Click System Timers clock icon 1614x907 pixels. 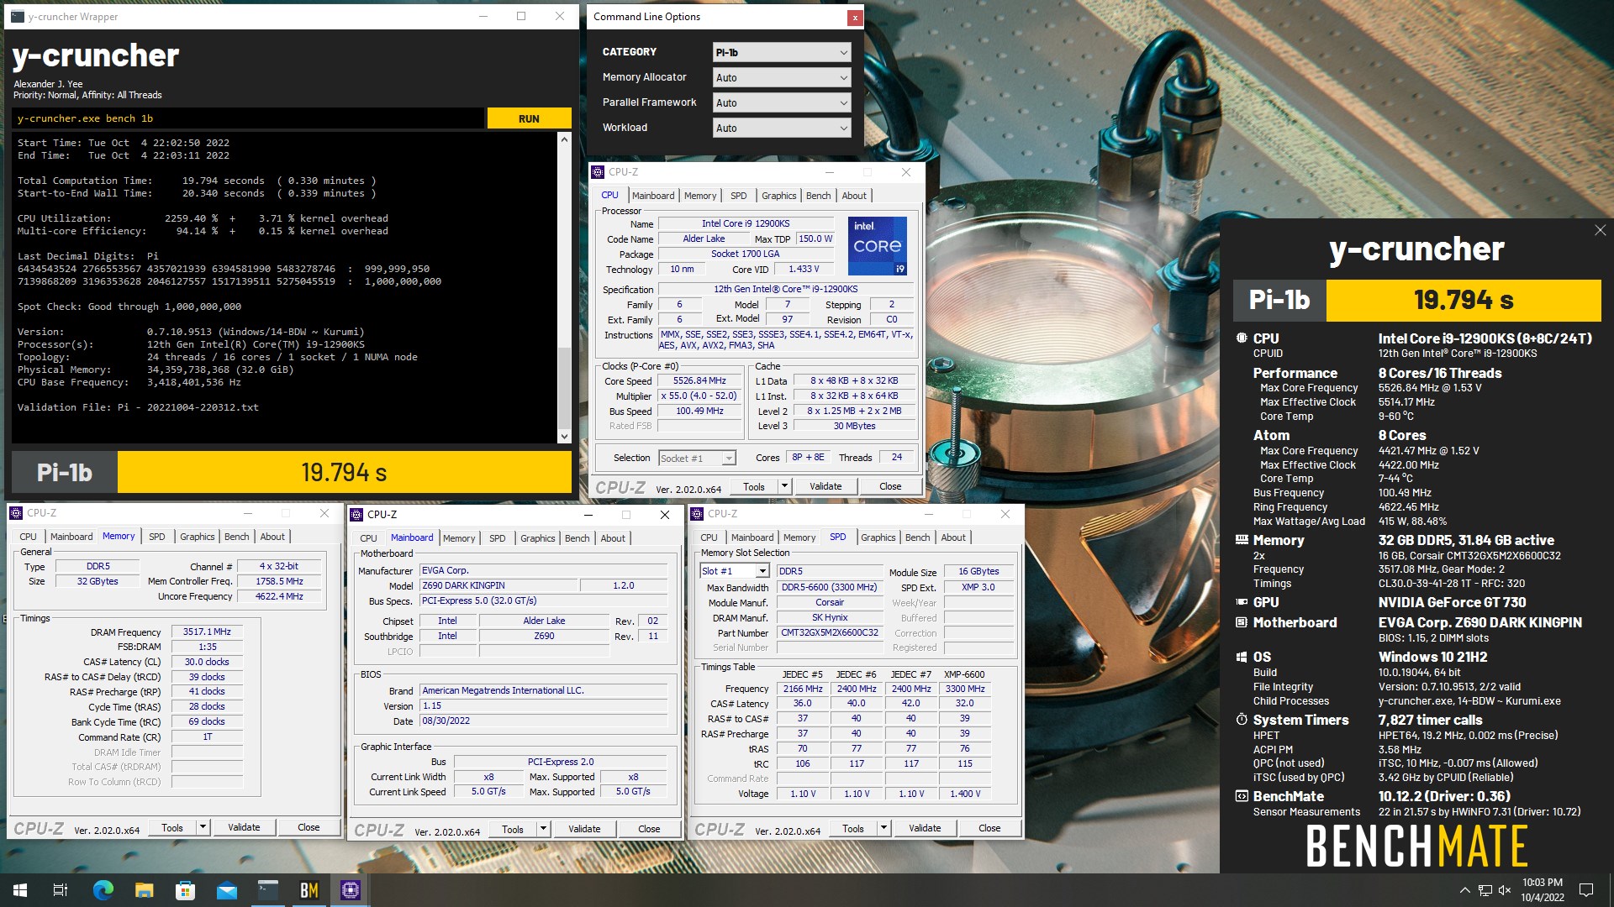[x=1242, y=720]
